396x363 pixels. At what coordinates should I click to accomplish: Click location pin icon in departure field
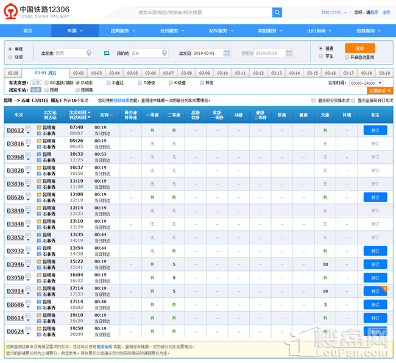click(x=89, y=54)
